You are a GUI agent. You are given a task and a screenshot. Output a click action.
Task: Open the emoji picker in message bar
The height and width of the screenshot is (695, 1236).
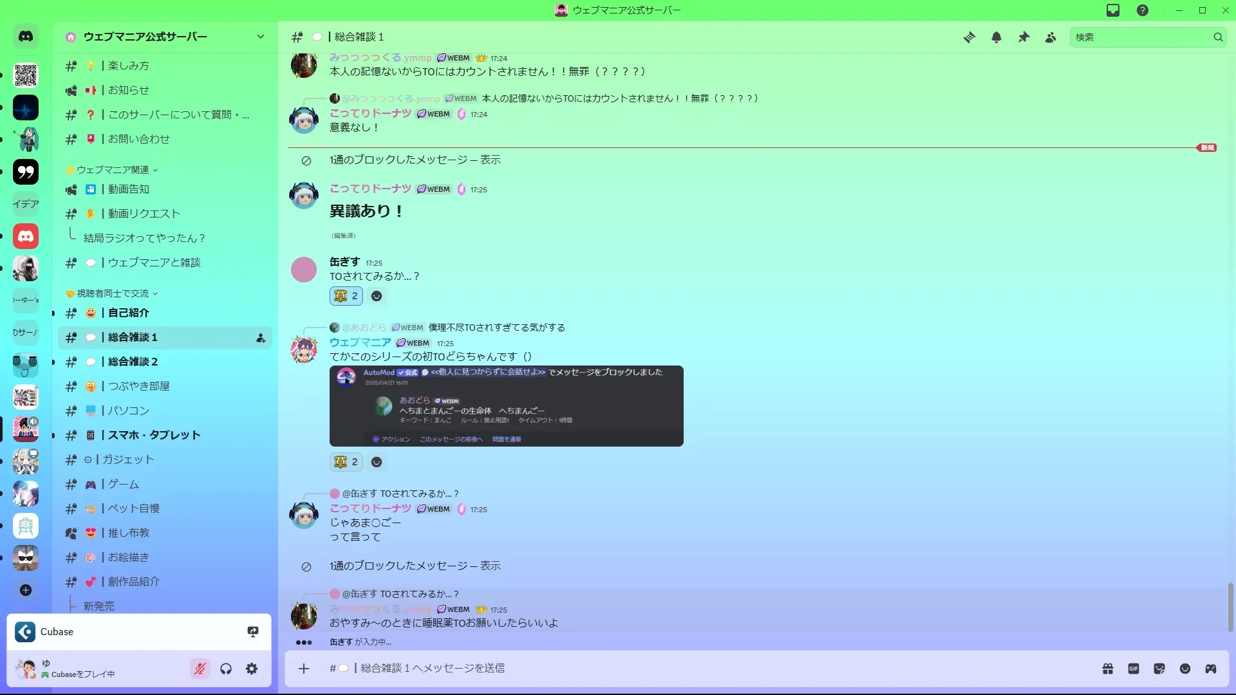click(1185, 669)
